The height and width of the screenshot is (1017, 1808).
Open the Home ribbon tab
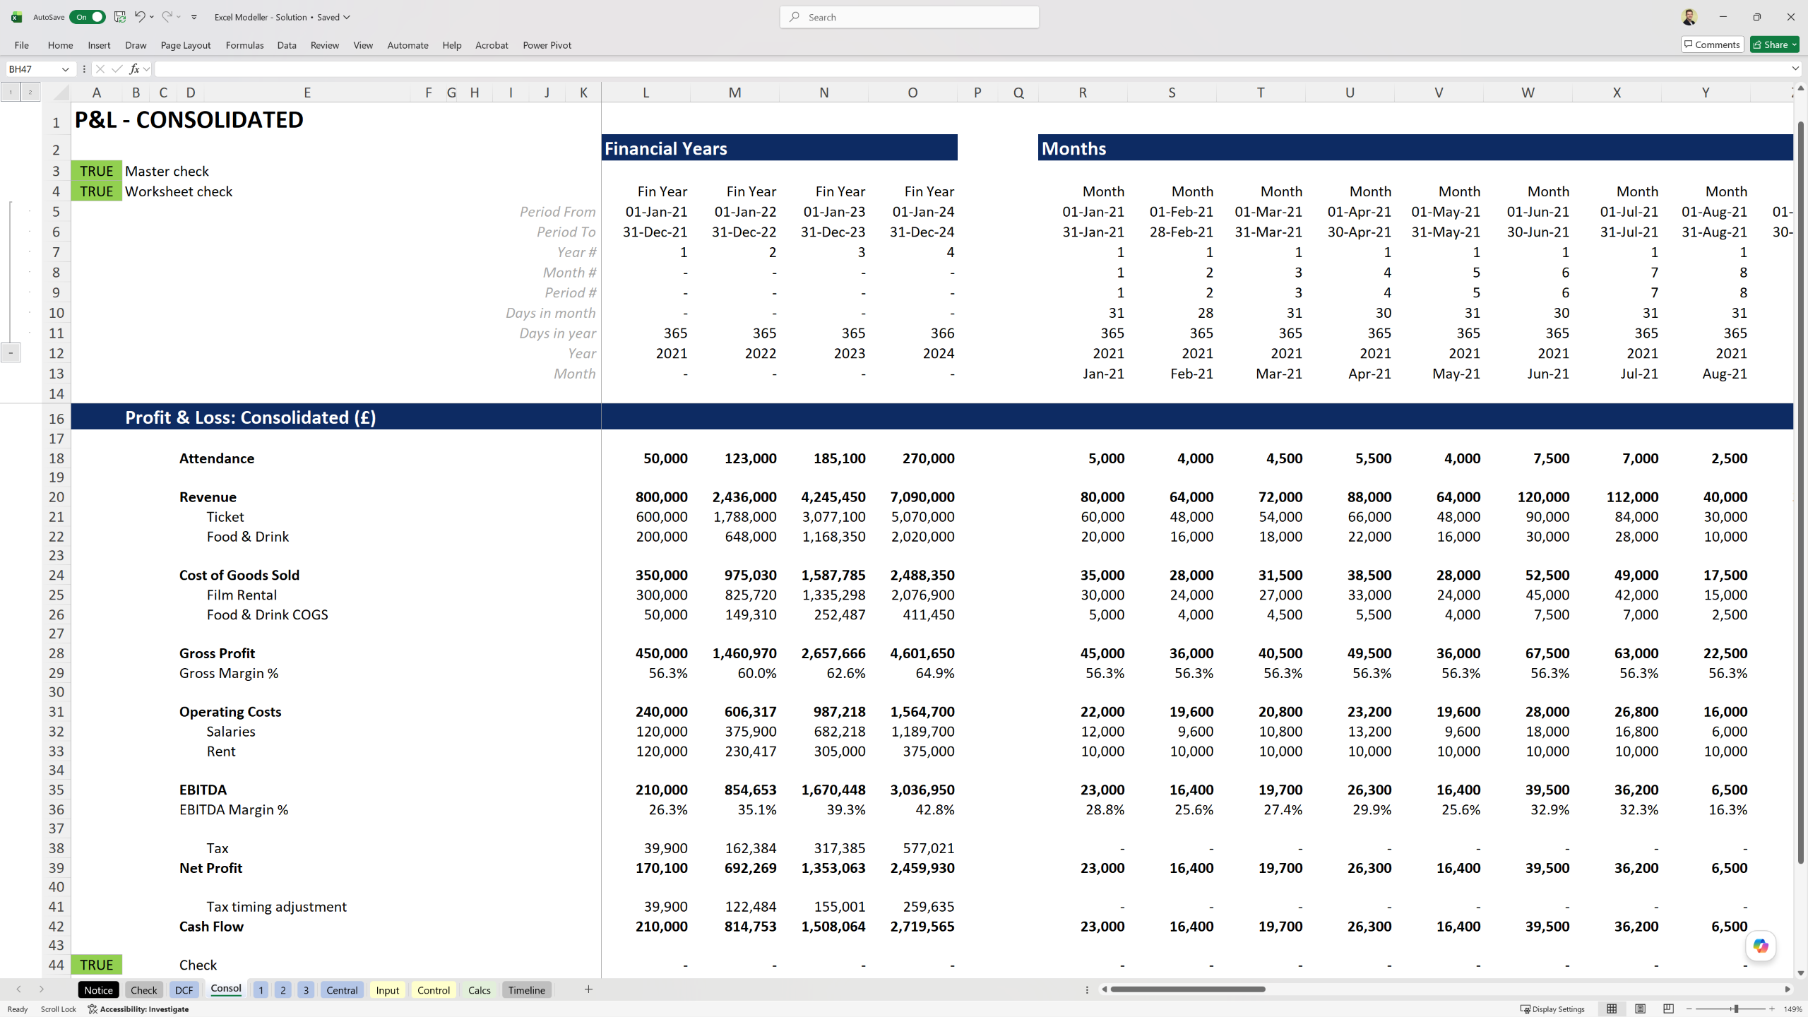pyautogui.click(x=60, y=45)
